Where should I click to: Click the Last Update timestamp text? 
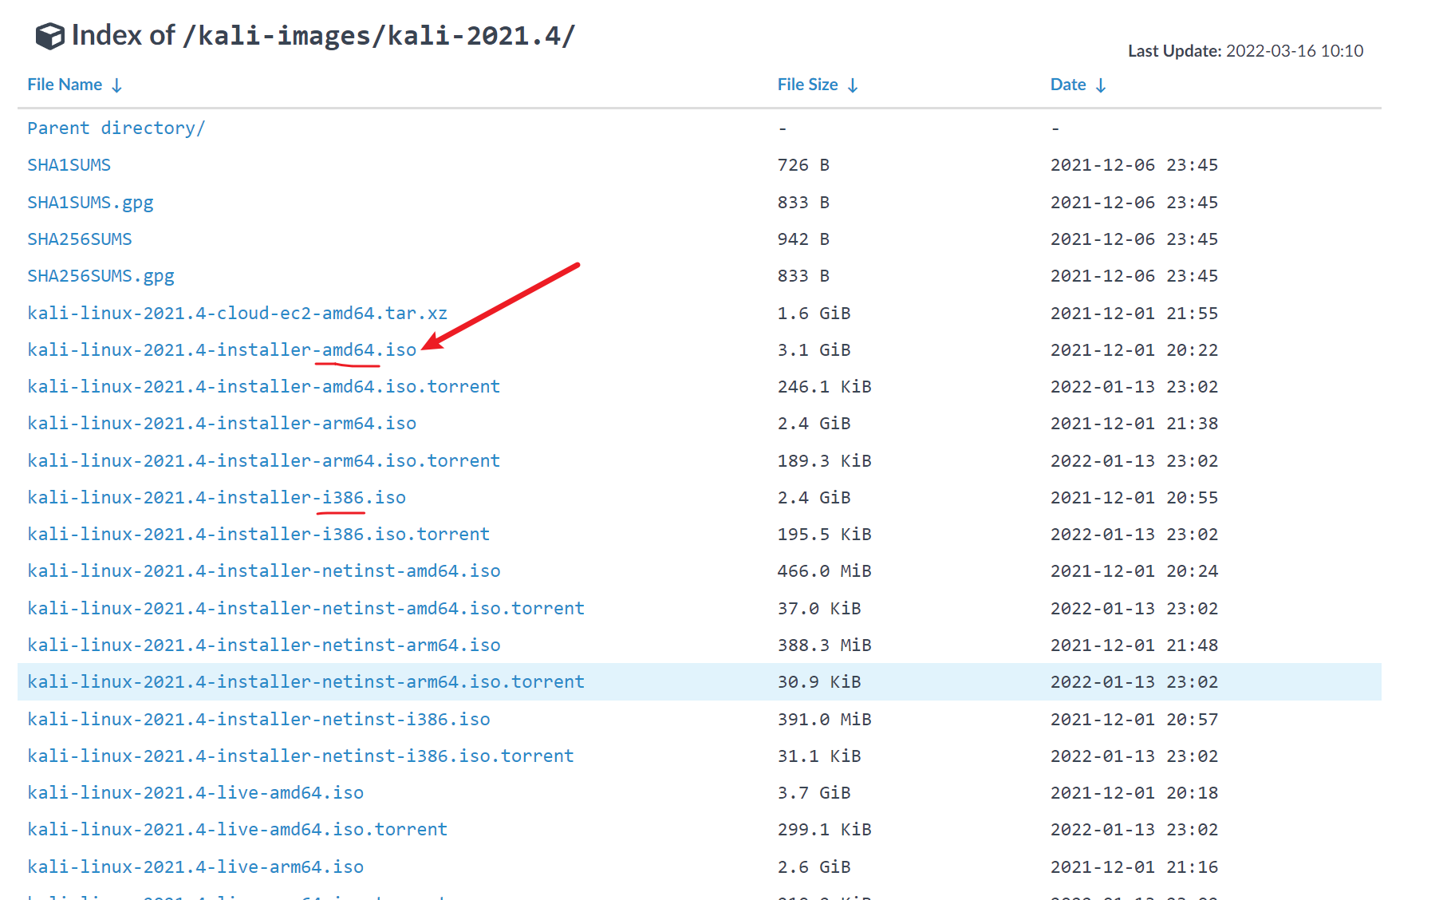(1246, 51)
